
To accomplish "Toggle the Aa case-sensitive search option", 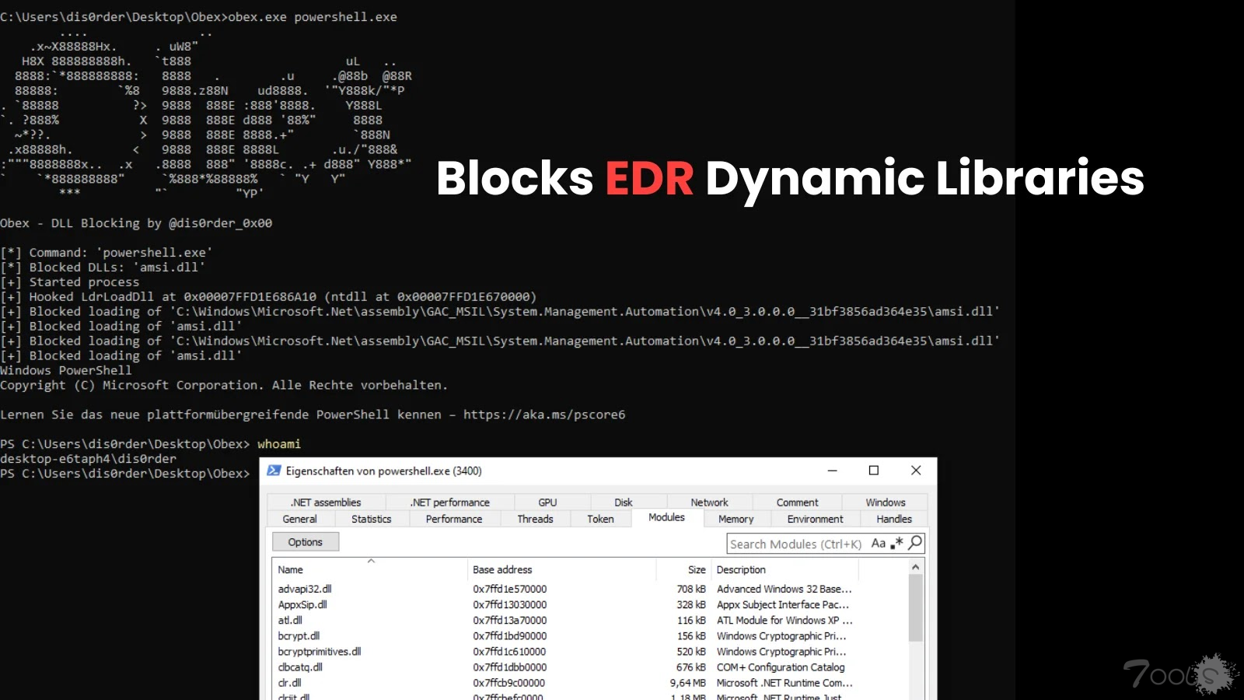I will pyautogui.click(x=879, y=543).
